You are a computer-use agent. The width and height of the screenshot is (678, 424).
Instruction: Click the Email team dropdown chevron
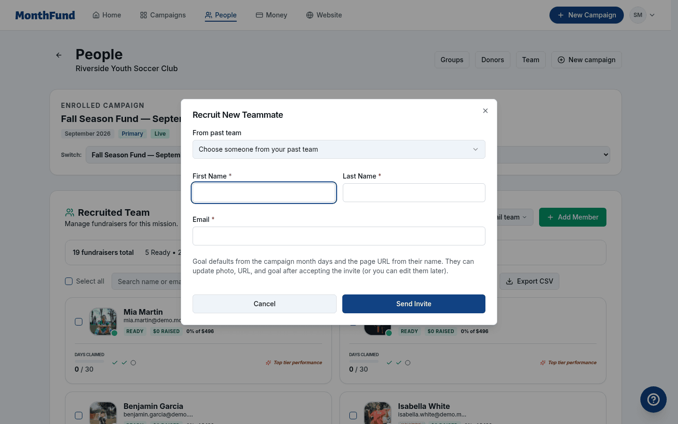(x=525, y=217)
